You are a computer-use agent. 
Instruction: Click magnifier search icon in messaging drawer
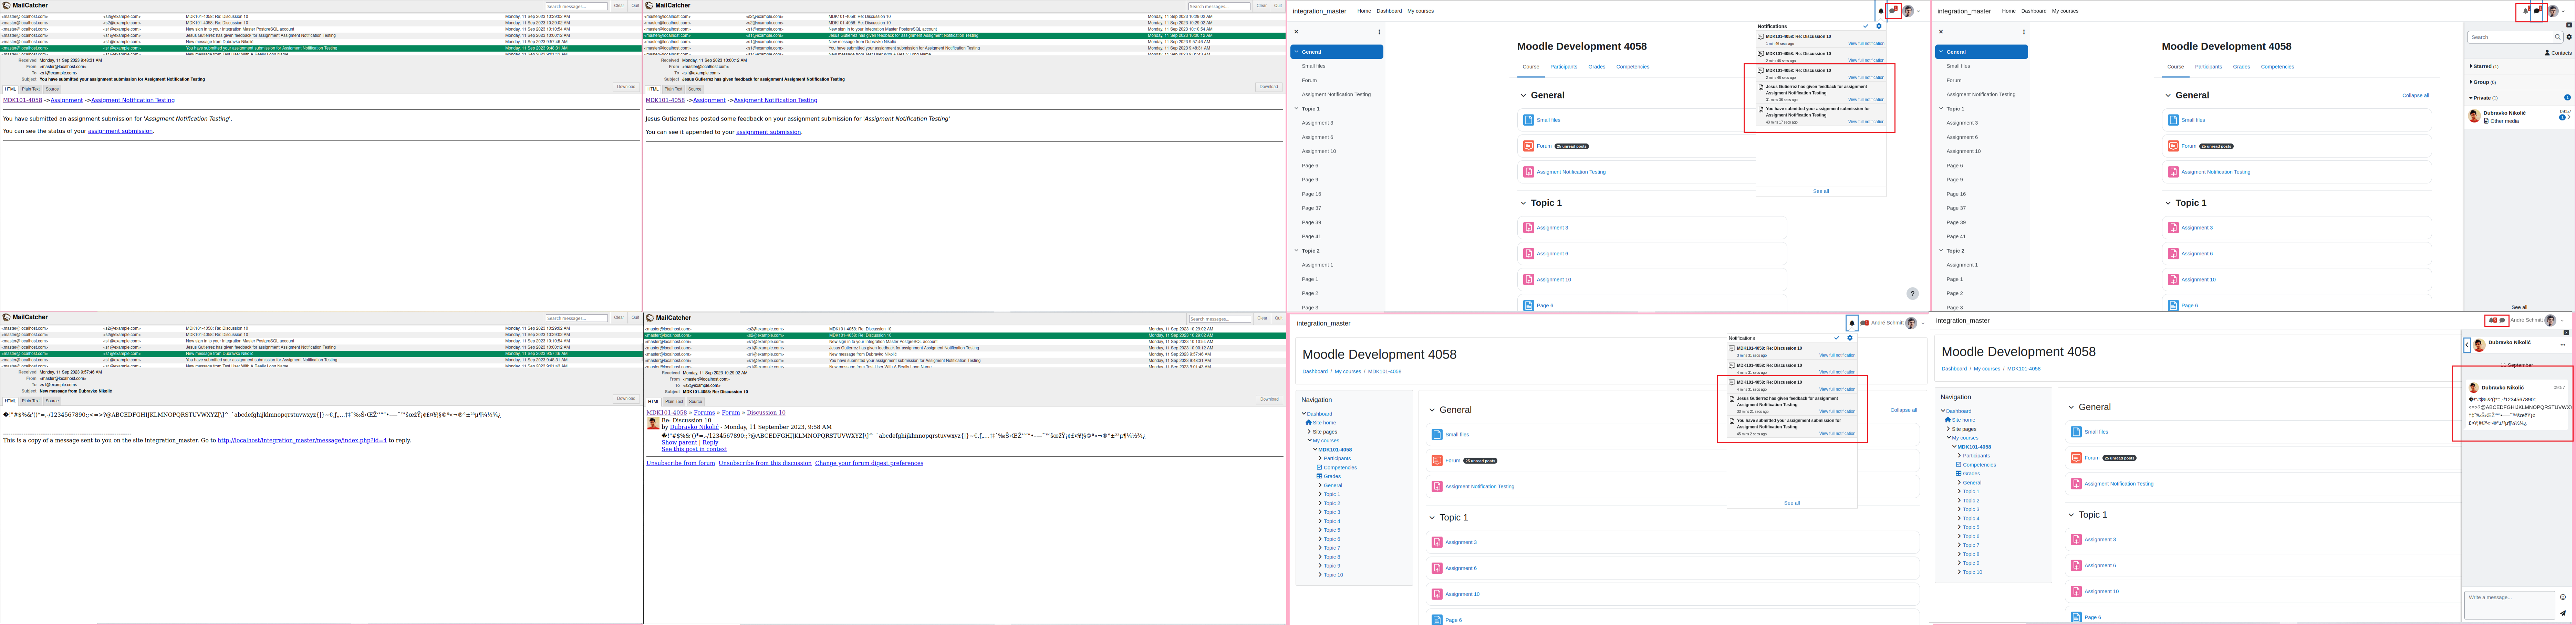tap(2558, 37)
